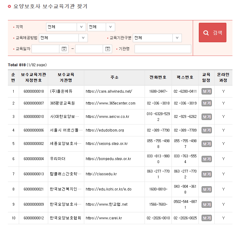Click designation number 60000000002
The image size is (237, 226).
(x=34, y=143)
